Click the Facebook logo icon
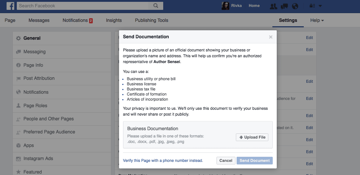This screenshot has height=175, width=360. [x=10, y=6]
